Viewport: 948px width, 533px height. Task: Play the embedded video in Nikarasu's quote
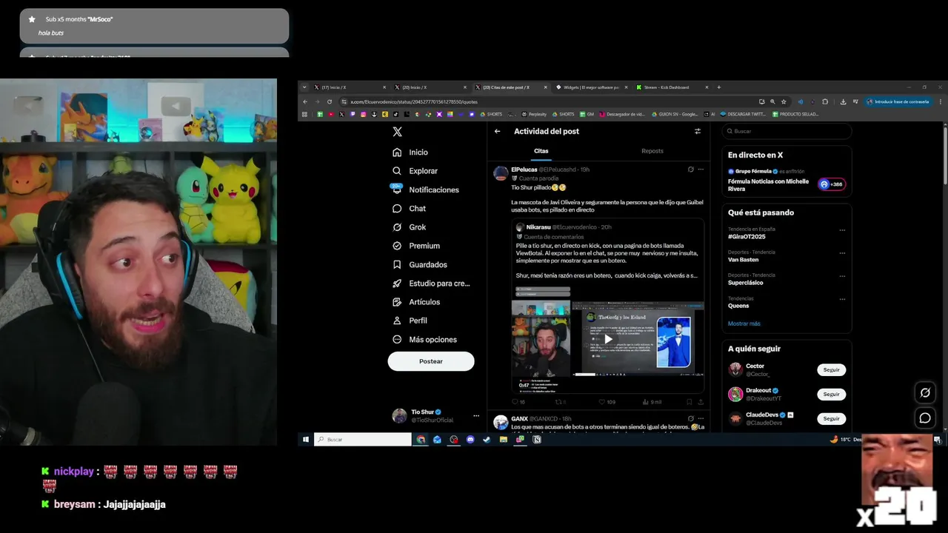pos(608,339)
